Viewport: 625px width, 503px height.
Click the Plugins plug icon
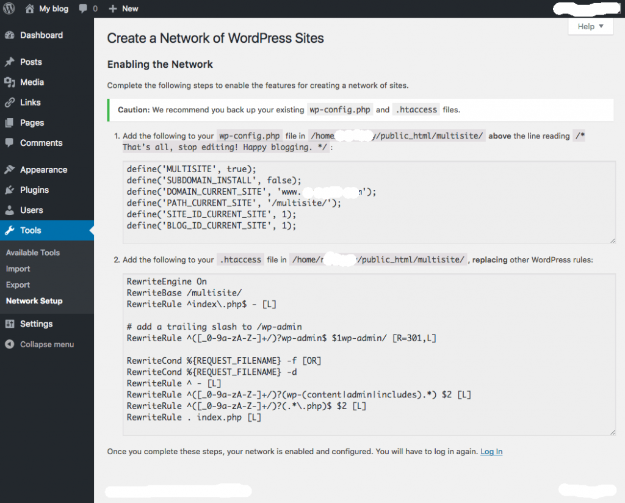(x=10, y=190)
